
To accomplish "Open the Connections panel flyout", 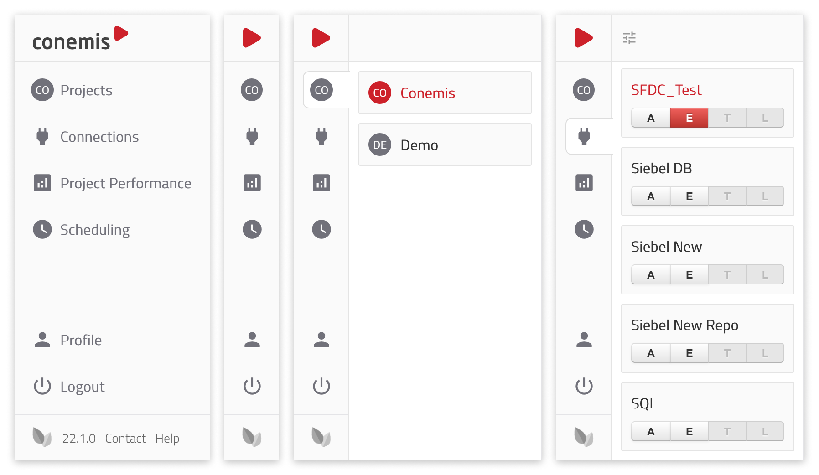I will click(x=584, y=136).
